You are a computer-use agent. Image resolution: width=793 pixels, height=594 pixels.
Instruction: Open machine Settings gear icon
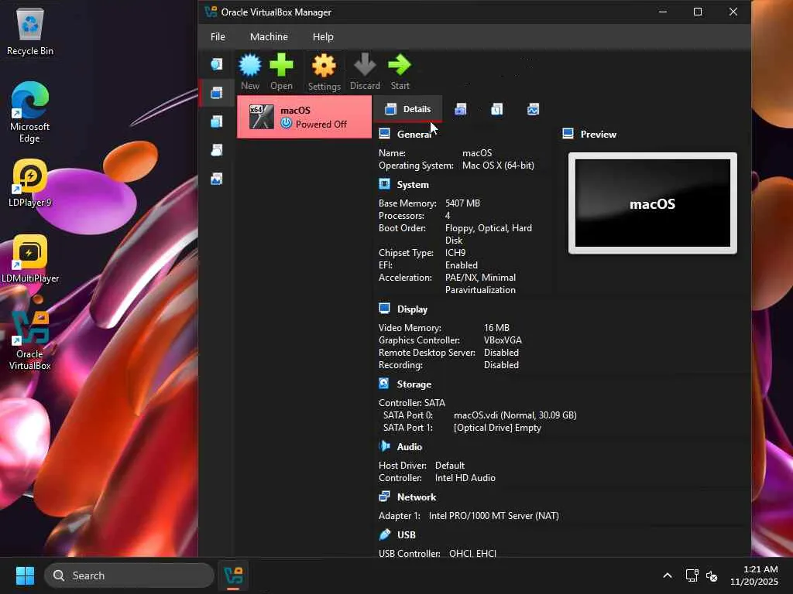(x=324, y=66)
